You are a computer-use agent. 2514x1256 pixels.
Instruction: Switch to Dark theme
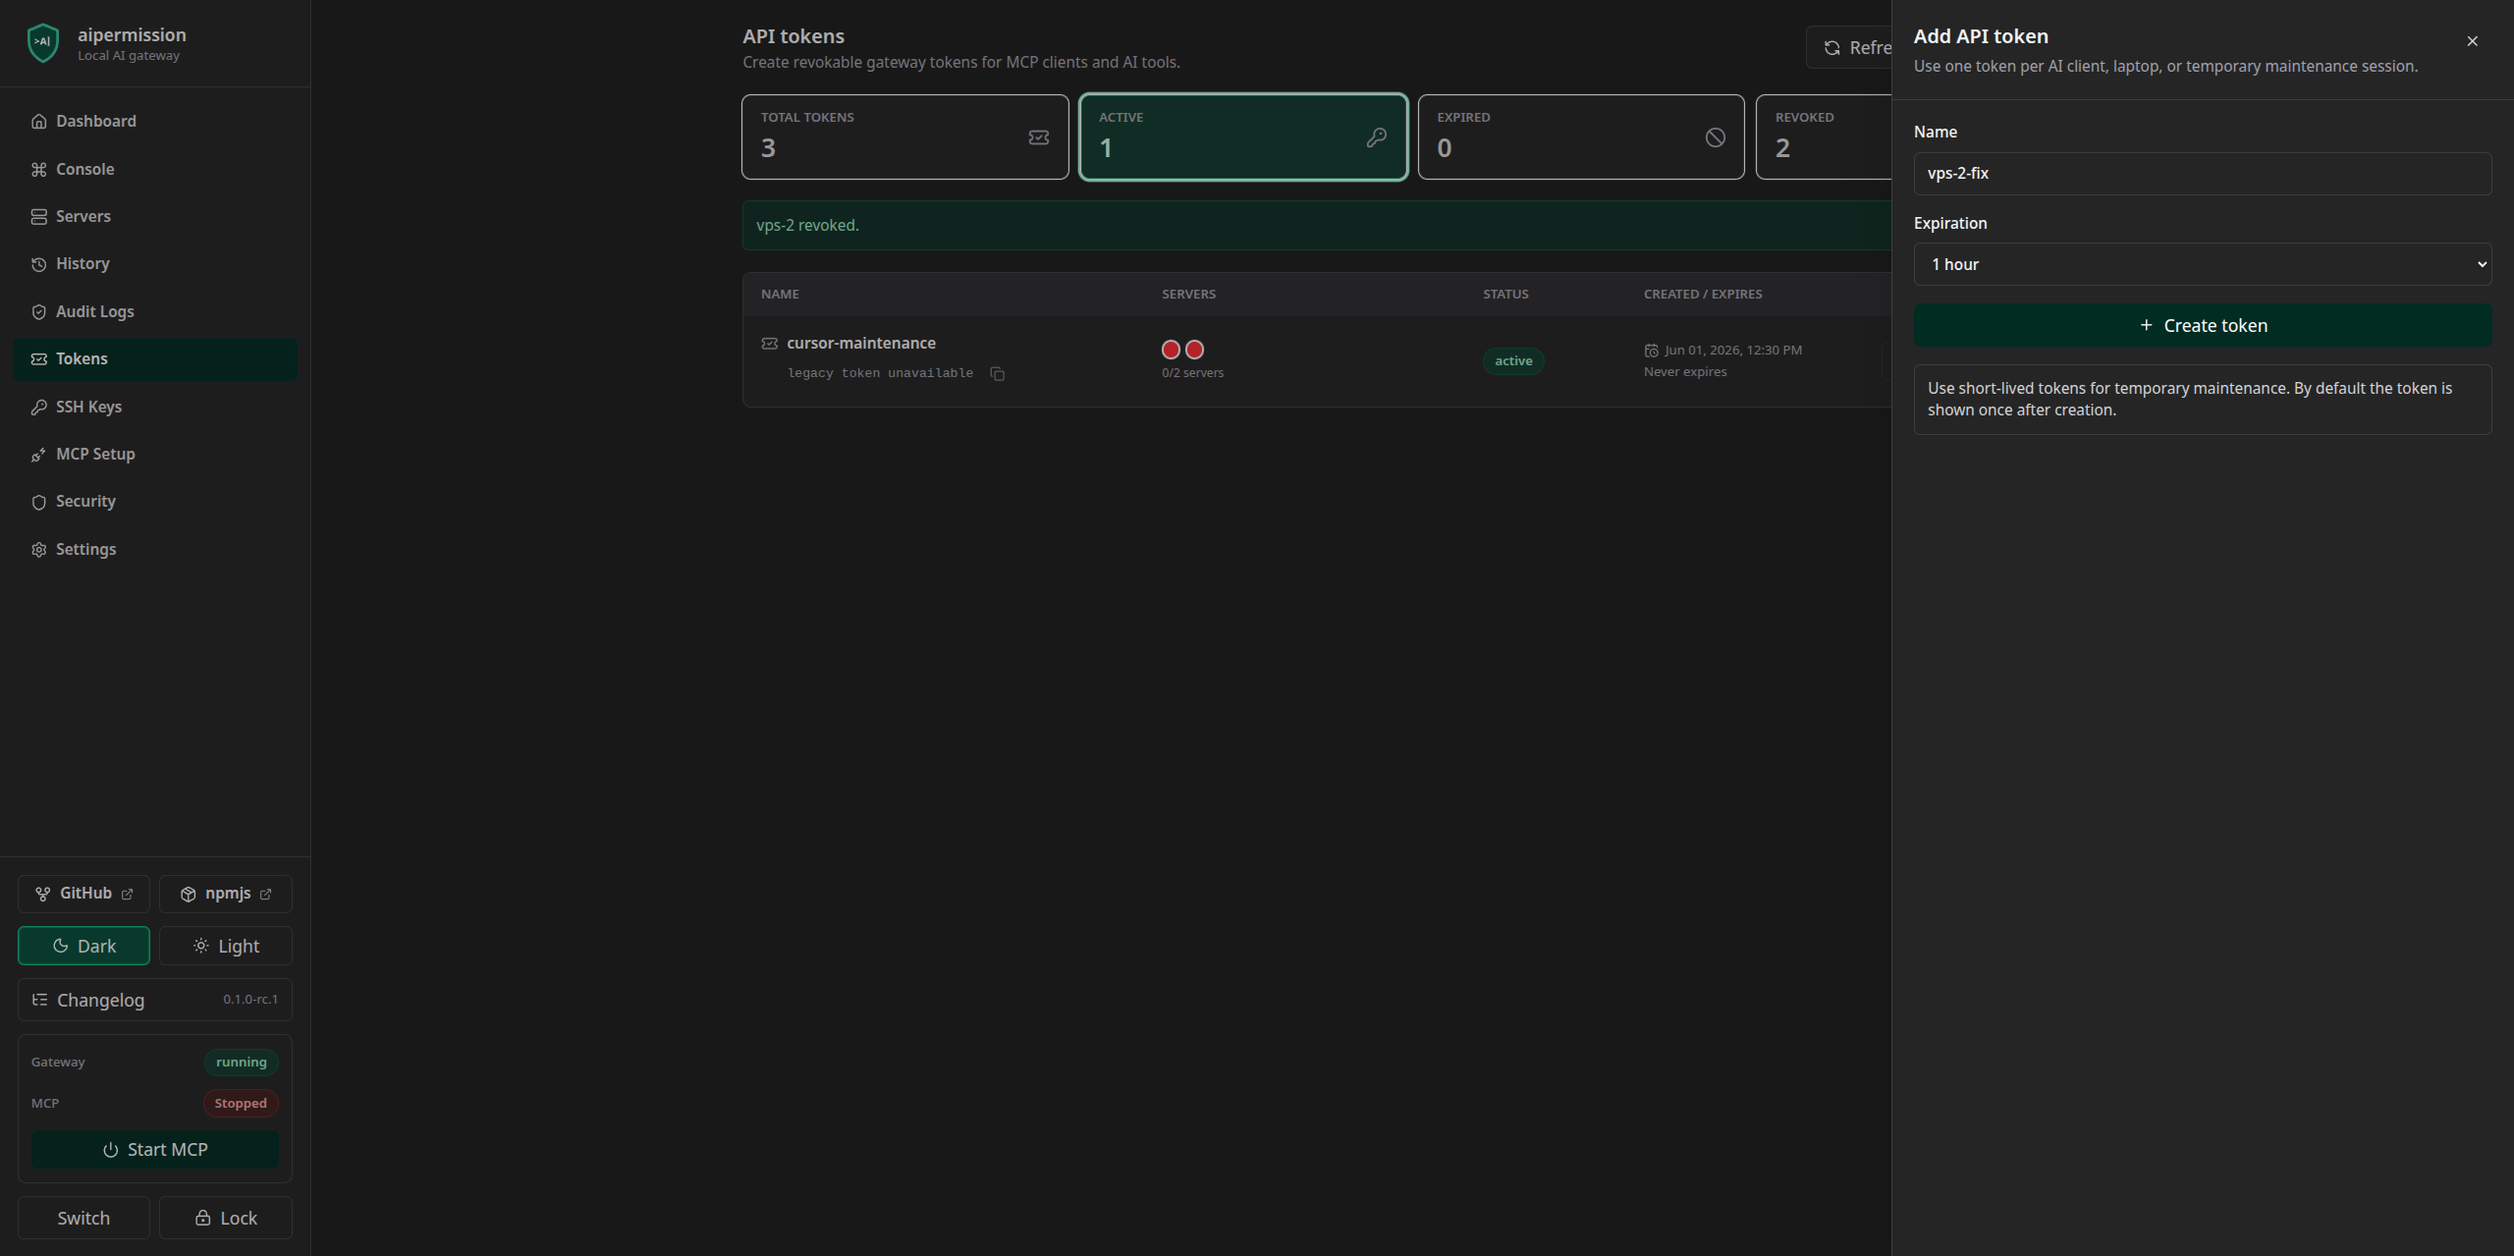(83, 946)
